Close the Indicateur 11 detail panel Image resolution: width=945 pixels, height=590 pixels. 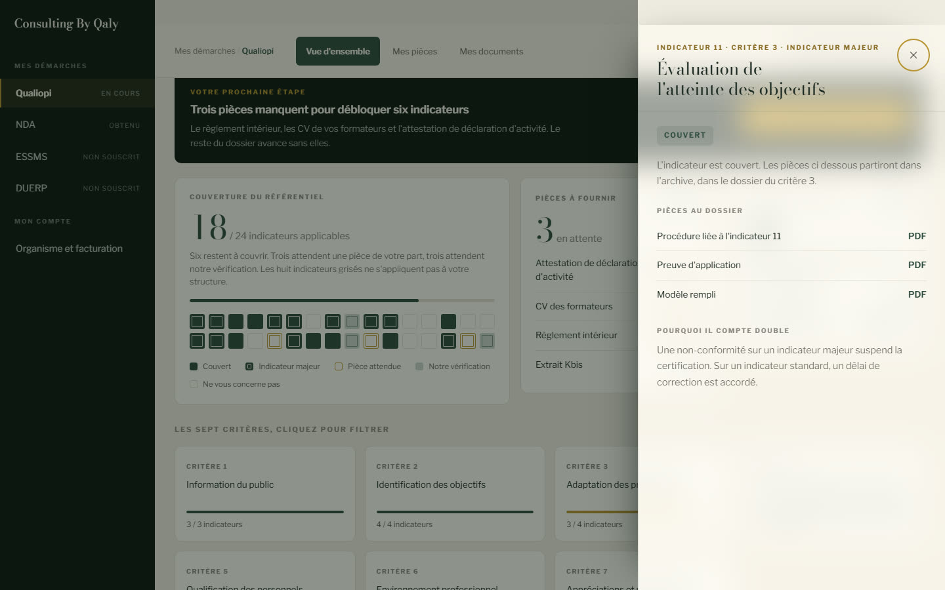(913, 55)
